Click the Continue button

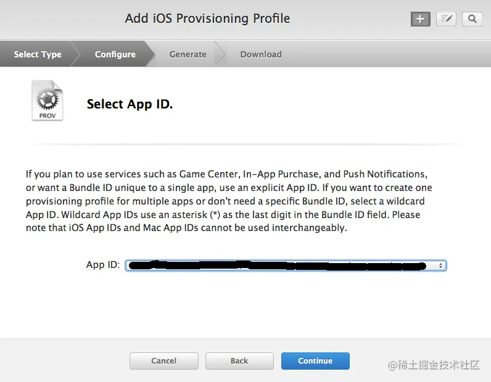(315, 360)
